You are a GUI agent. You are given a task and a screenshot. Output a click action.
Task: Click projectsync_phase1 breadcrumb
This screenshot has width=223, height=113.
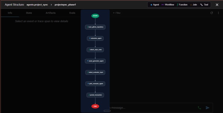click(x=65, y=5)
